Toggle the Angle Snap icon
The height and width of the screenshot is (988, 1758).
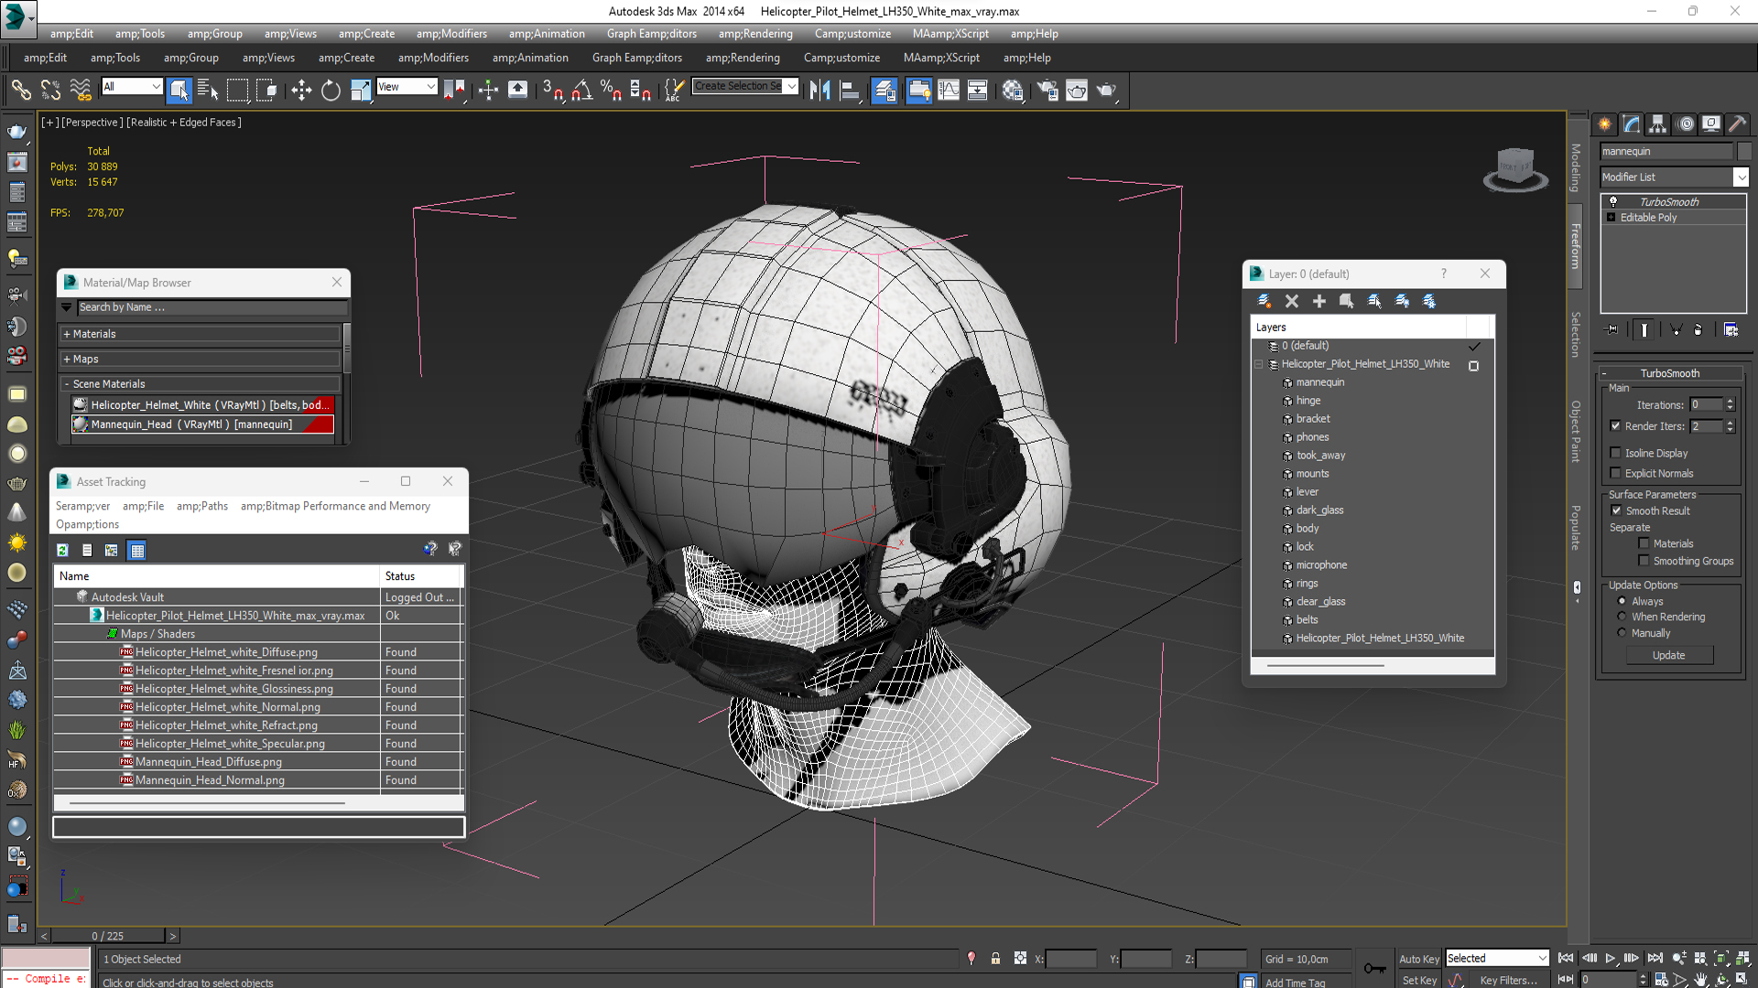tap(581, 90)
